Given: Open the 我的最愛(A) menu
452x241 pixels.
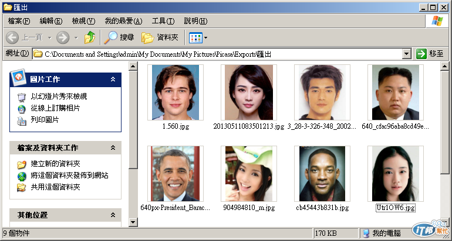Looking at the screenshot, I should 123,21.
